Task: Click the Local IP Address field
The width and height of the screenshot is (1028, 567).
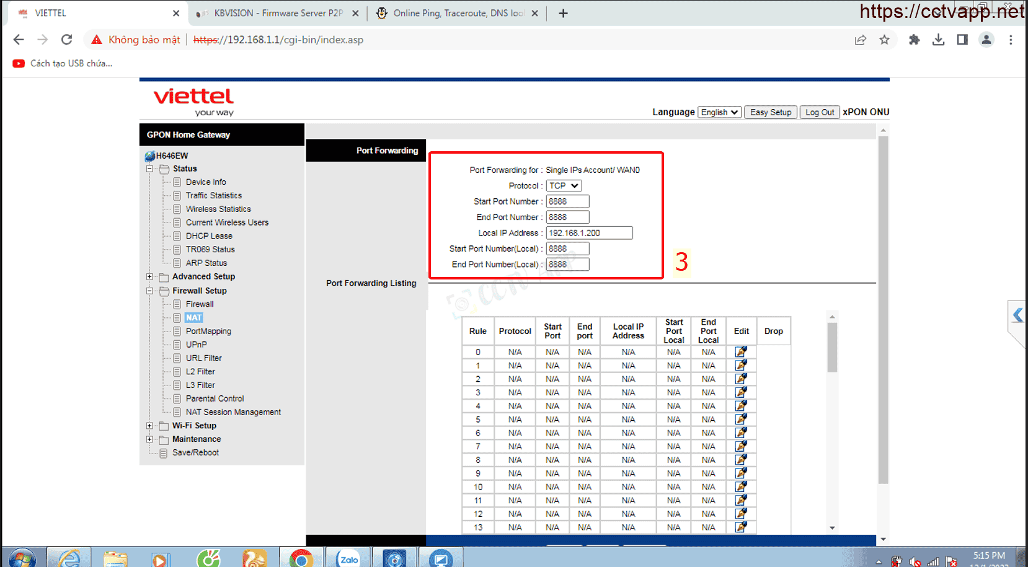Action: point(589,233)
